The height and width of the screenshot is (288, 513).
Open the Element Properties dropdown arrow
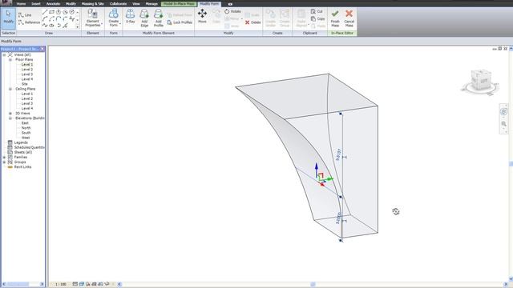[x=102, y=25]
